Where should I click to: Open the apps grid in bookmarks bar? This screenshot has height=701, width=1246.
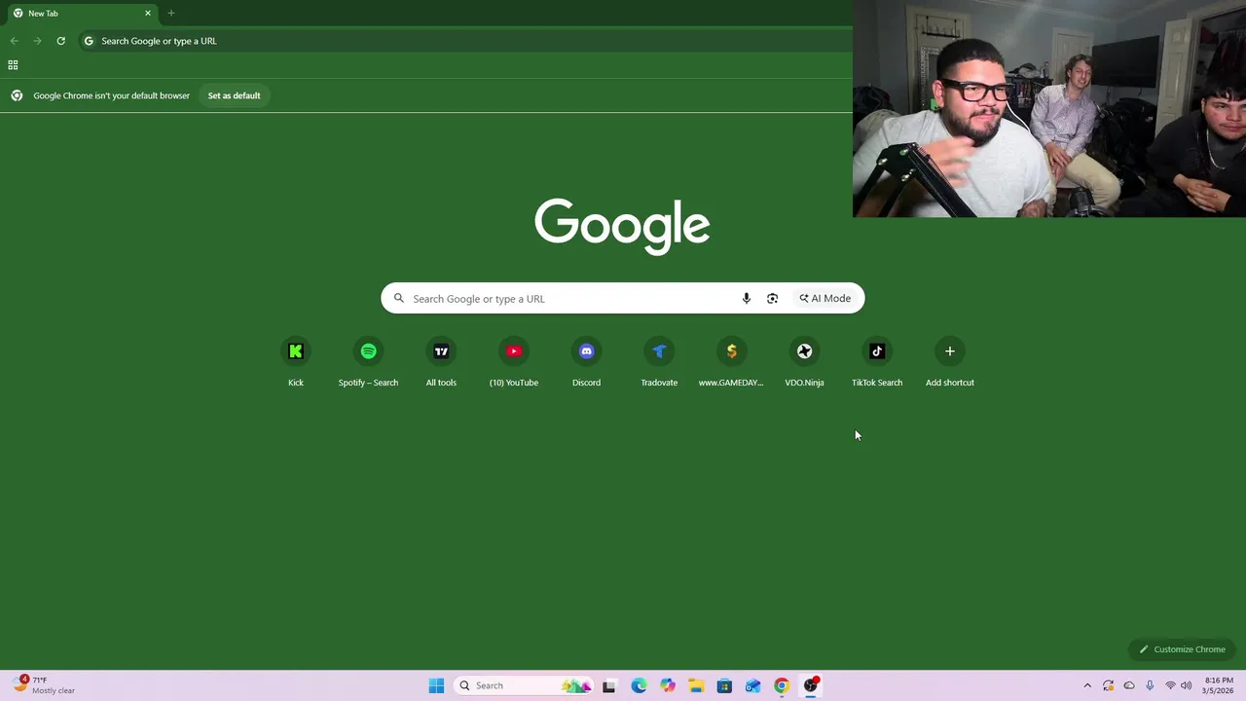point(13,65)
